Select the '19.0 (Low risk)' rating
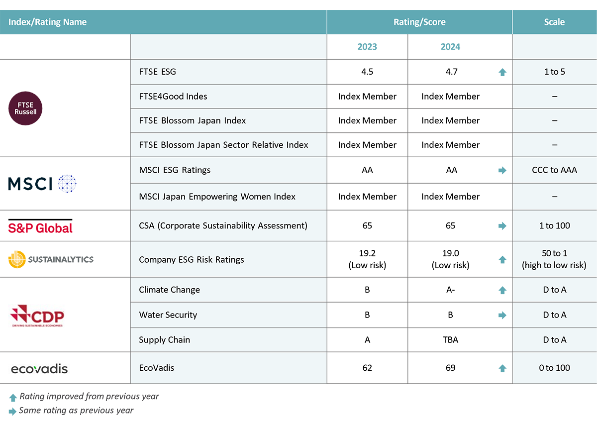This screenshot has height=426, width=597. tap(450, 259)
